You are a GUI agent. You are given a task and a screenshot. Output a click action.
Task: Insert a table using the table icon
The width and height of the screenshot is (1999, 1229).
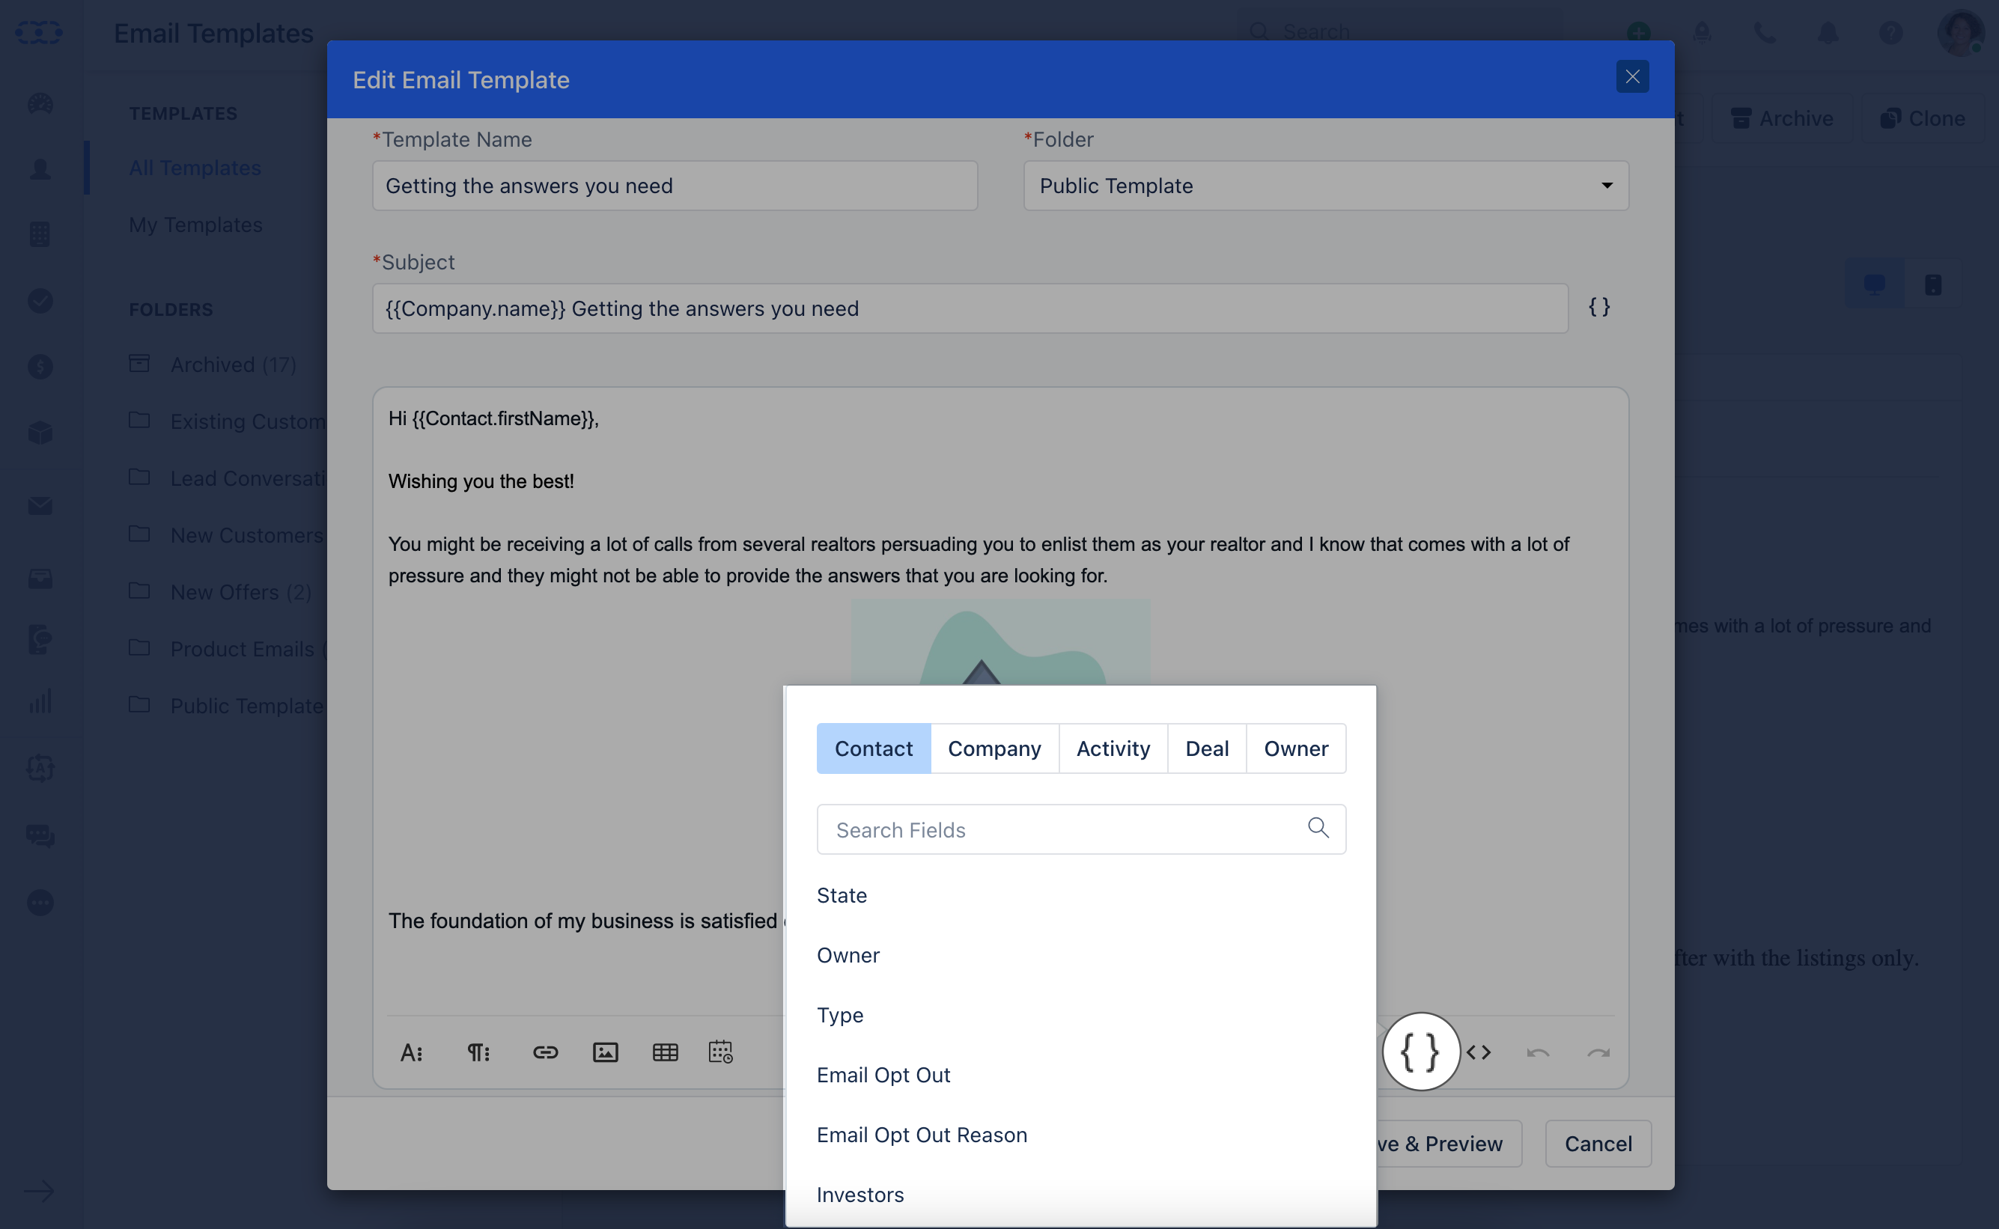tap(665, 1052)
